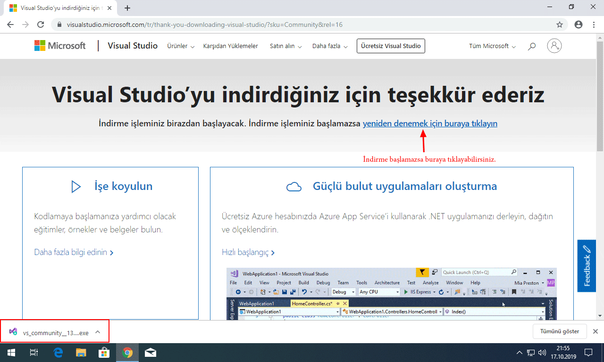Click the lock icon in the address bar
This screenshot has height=362, width=604.
pos(59,25)
